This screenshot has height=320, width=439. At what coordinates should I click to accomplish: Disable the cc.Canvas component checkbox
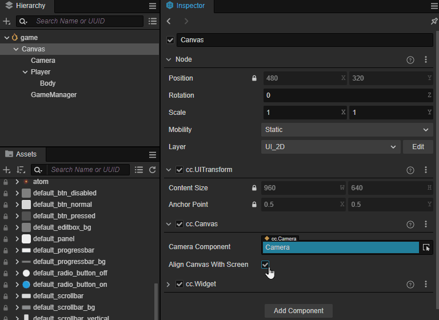[179, 224]
